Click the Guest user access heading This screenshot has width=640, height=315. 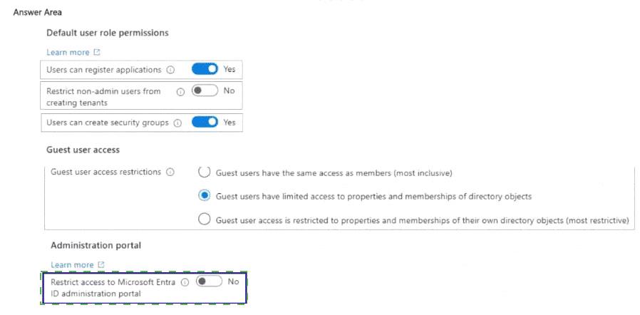tap(83, 150)
